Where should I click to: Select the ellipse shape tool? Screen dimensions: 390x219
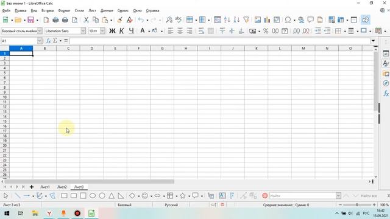(93, 196)
